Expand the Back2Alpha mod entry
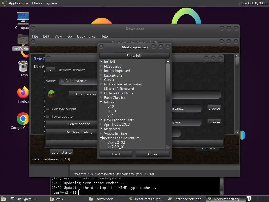The width and height of the screenshot is (269, 202). pyautogui.click(x=101, y=75)
